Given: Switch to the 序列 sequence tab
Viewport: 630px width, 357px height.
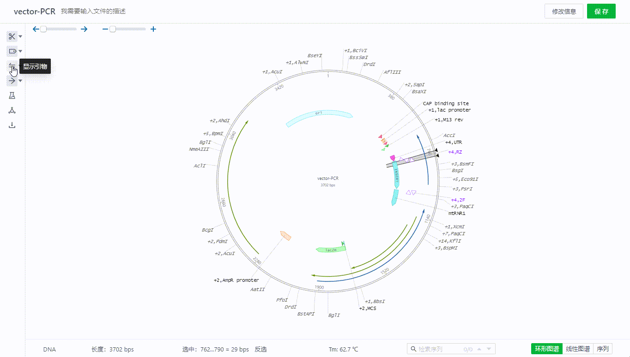Looking at the screenshot, I should coord(603,349).
